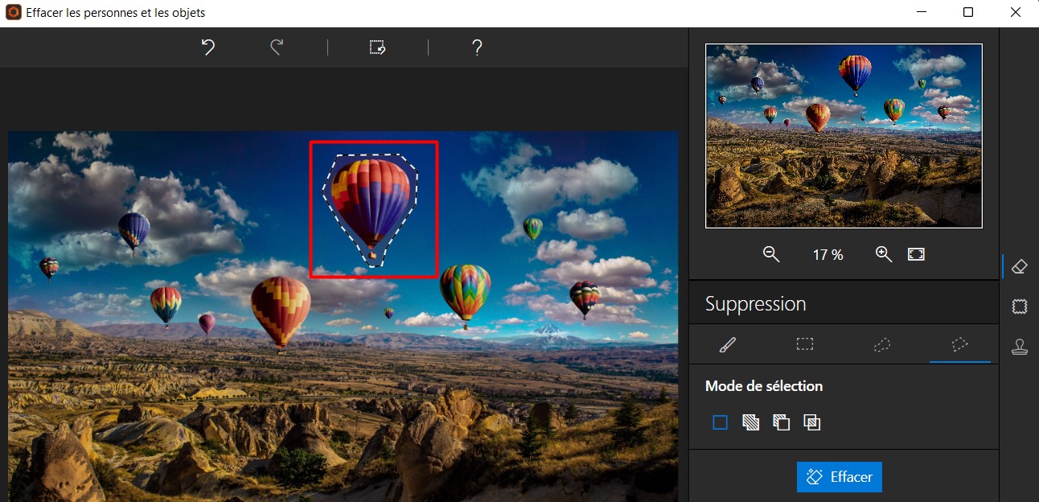
Task: Enable intersect selection mode
Action: 812,422
